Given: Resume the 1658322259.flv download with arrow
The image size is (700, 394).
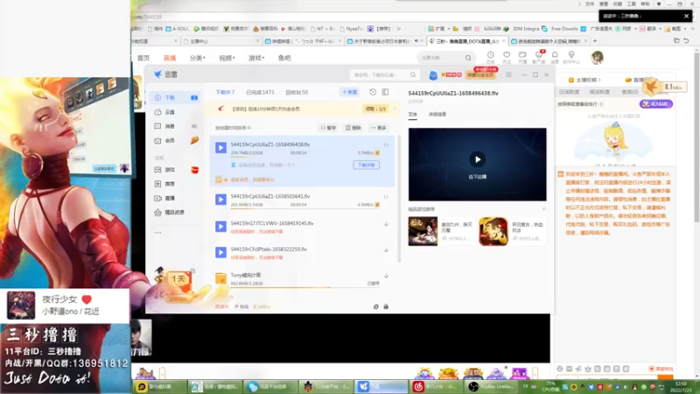Looking at the screenshot, I should tap(386, 250).
